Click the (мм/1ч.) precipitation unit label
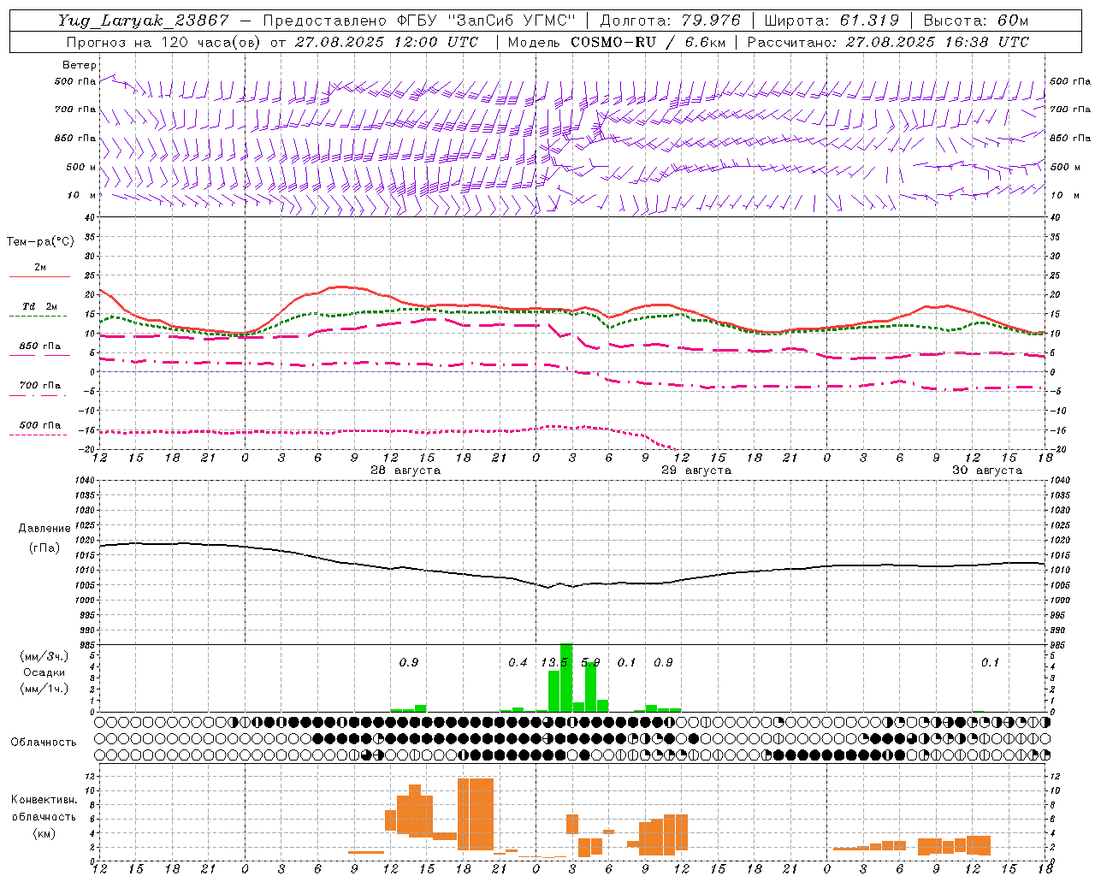Screen dimensions: 1095x876 pyautogui.click(x=44, y=689)
